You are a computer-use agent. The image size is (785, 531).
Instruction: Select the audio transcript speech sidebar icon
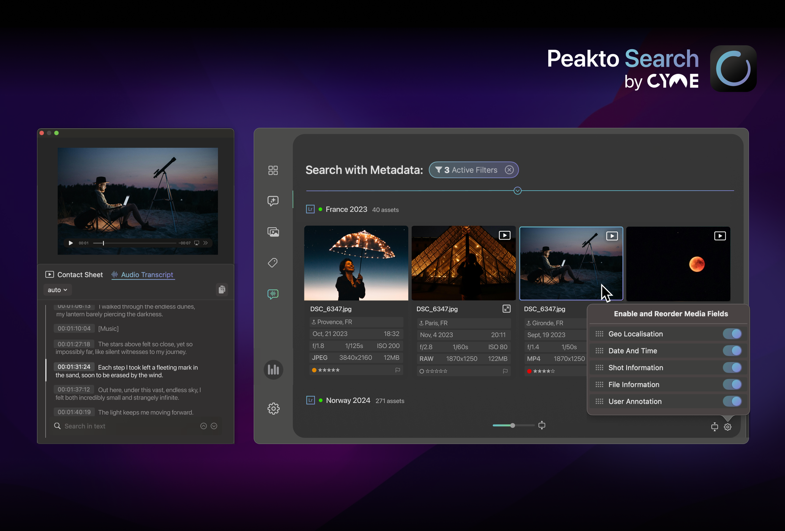click(273, 294)
